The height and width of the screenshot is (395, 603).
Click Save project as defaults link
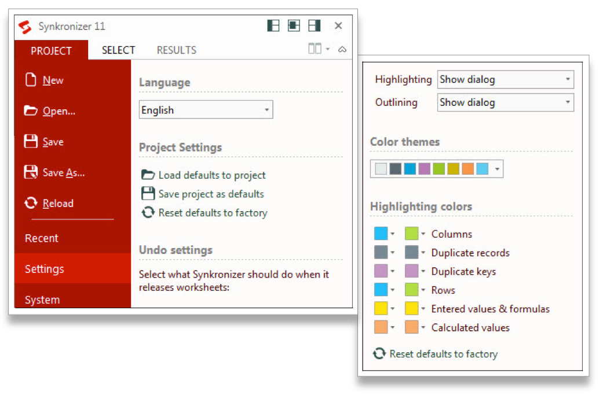pyautogui.click(x=211, y=194)
